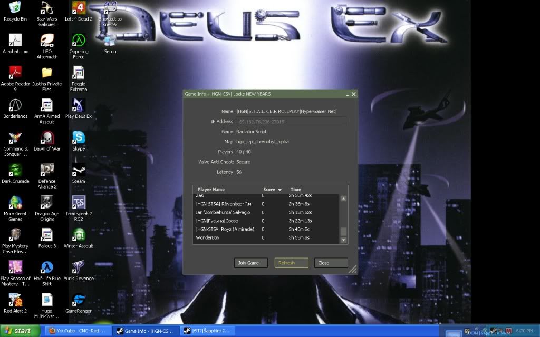Image resolution: width=540 pixels, height=337 pixels.
Task: Select the Command & Conquer icon
Action: click(x=15, y=144)
